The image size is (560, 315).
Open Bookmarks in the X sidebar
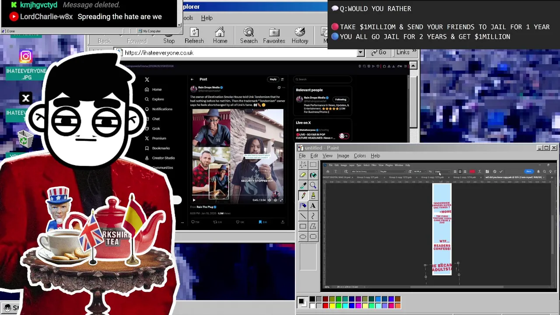tap(157, 148)
